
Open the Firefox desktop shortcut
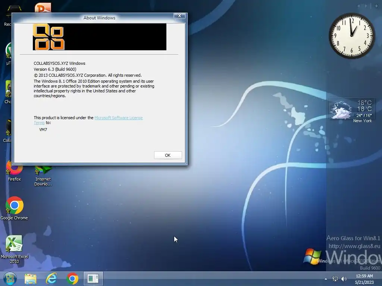[x=15, y=171]
